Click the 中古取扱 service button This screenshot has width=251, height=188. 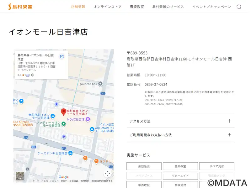[x=144, y=185]
